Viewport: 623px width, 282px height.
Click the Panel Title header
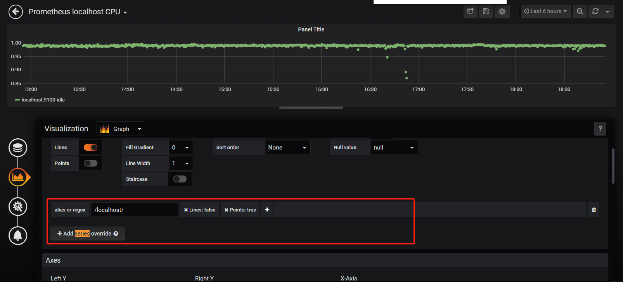tap(311, 29)
